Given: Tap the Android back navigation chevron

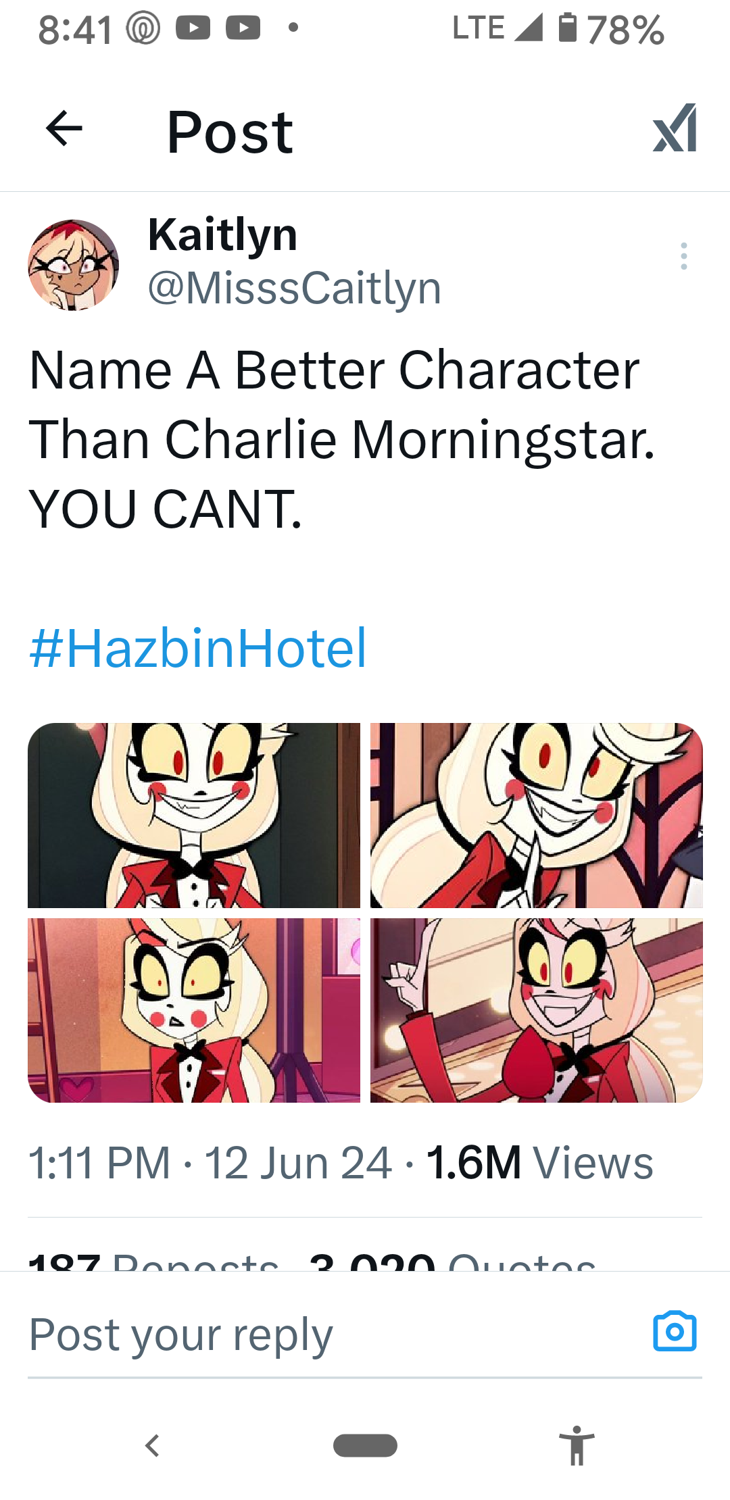Looking at the screenshot, I should tap(153, 1445).
